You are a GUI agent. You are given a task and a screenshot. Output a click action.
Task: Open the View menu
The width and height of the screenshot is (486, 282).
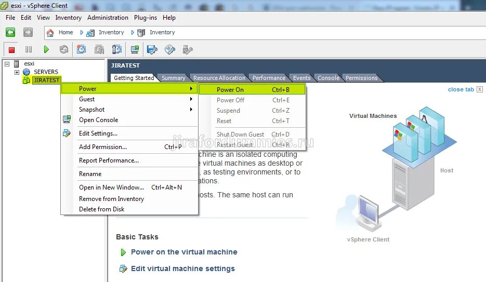click(x=43, y=18)
